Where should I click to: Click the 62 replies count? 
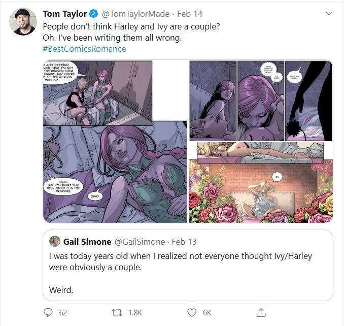[x=63, y=313]
